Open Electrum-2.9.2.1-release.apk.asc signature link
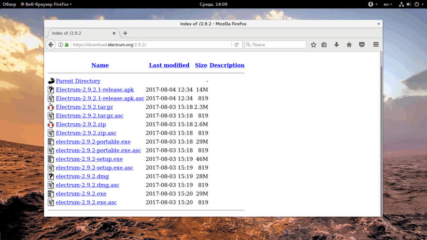The image size is (427, 240). (100, 98)
